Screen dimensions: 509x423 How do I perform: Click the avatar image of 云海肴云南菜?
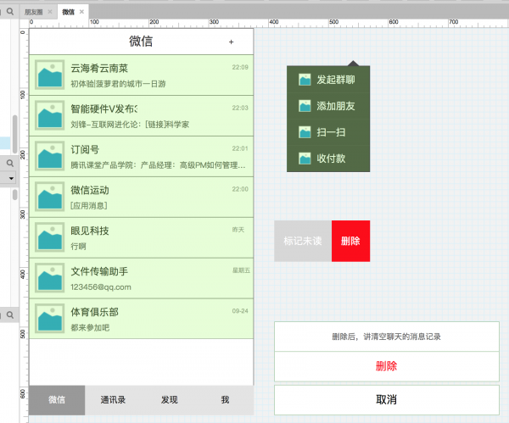pyautogui.click(x=50, y=75)
